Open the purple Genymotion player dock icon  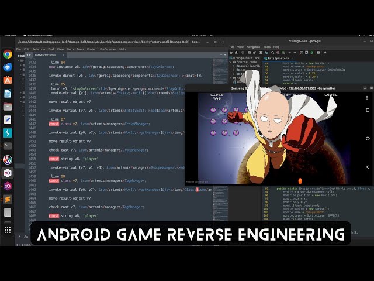coord(8,186)
